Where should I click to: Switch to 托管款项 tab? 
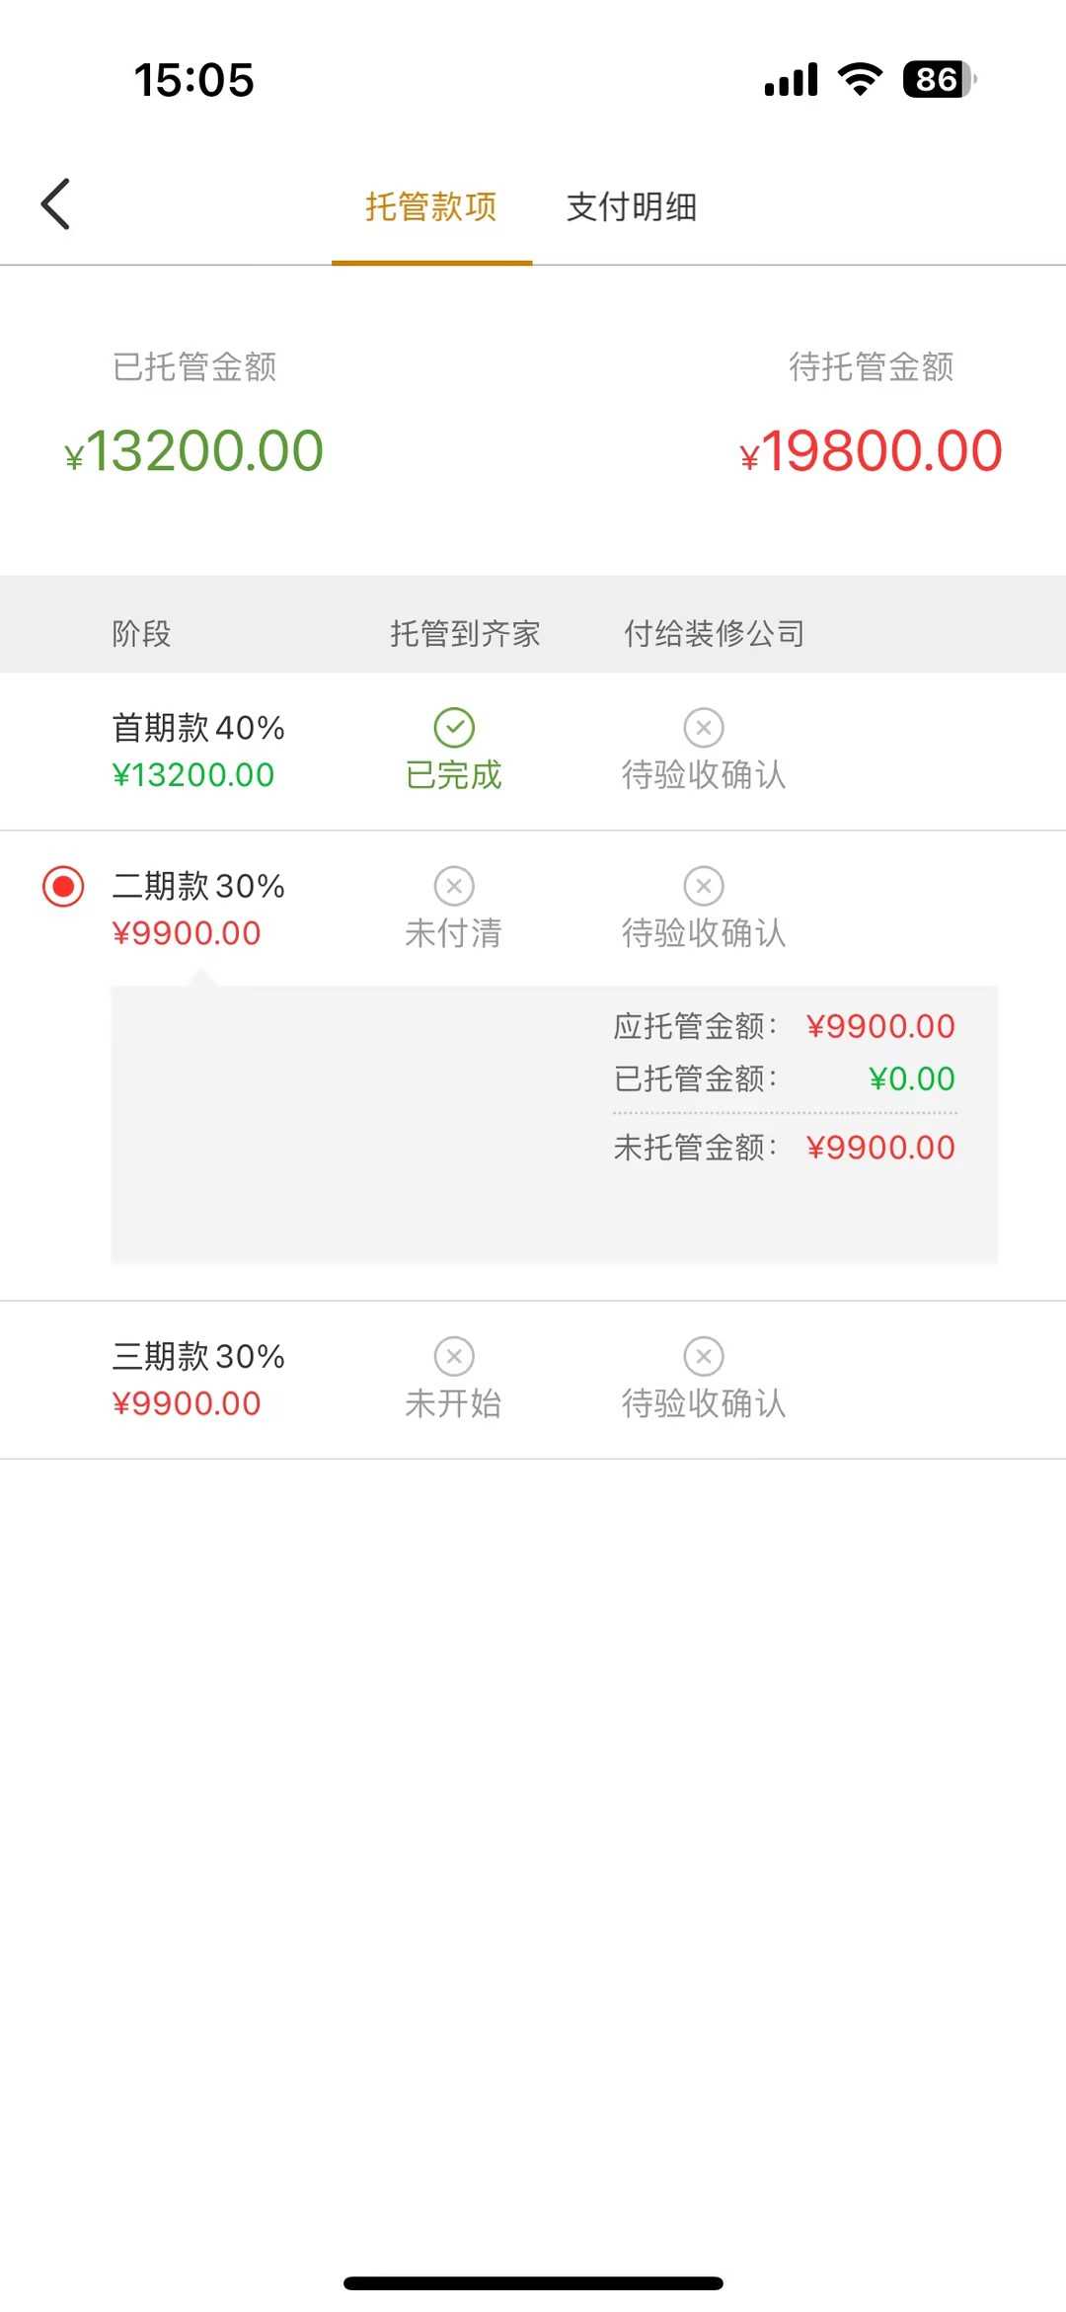[x=431, y=206]
